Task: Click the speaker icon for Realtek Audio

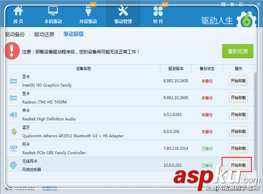Action: coord(14,115)
